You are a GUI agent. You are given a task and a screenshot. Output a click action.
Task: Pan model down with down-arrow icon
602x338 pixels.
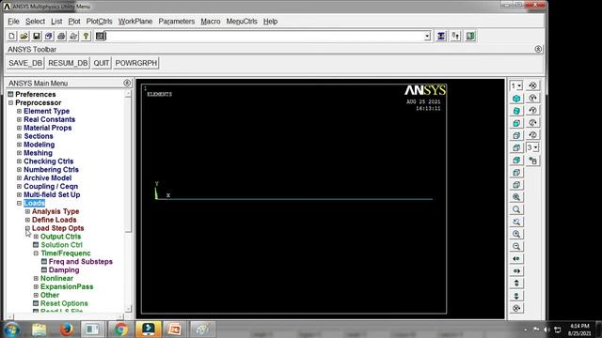pyautogui.click(x=516, y=296)
